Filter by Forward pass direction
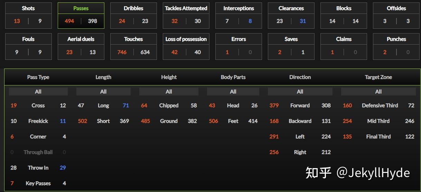Viewport: 421px width, 192px height. (x=300, y=106)
